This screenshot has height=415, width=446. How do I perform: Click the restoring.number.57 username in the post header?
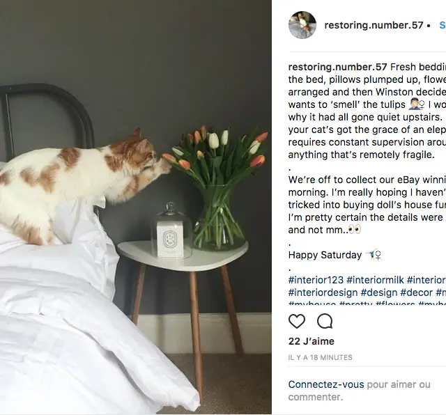(374, 25)
